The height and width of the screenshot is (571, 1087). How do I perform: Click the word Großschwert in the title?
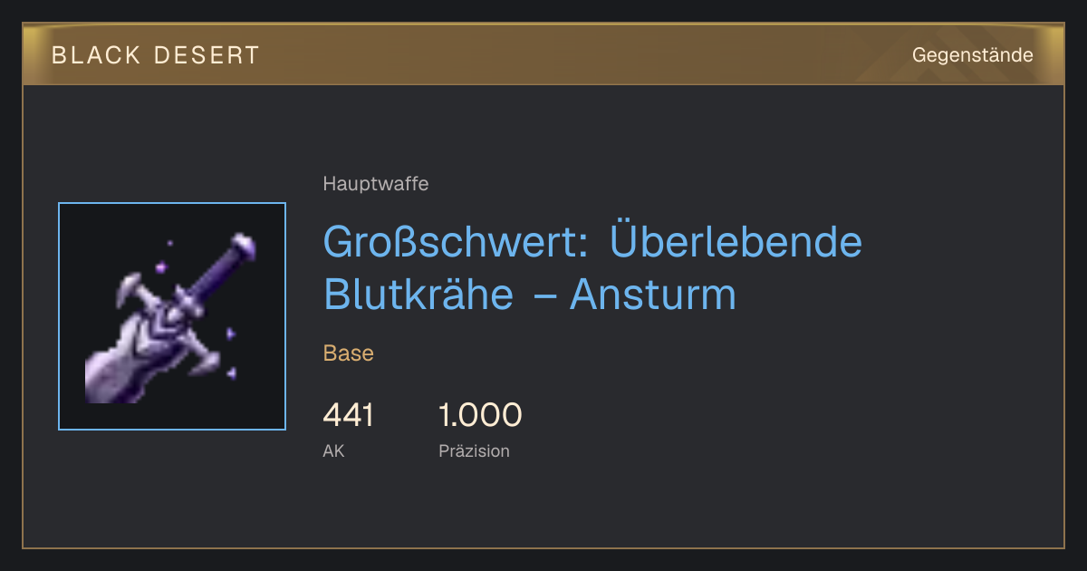457,243
